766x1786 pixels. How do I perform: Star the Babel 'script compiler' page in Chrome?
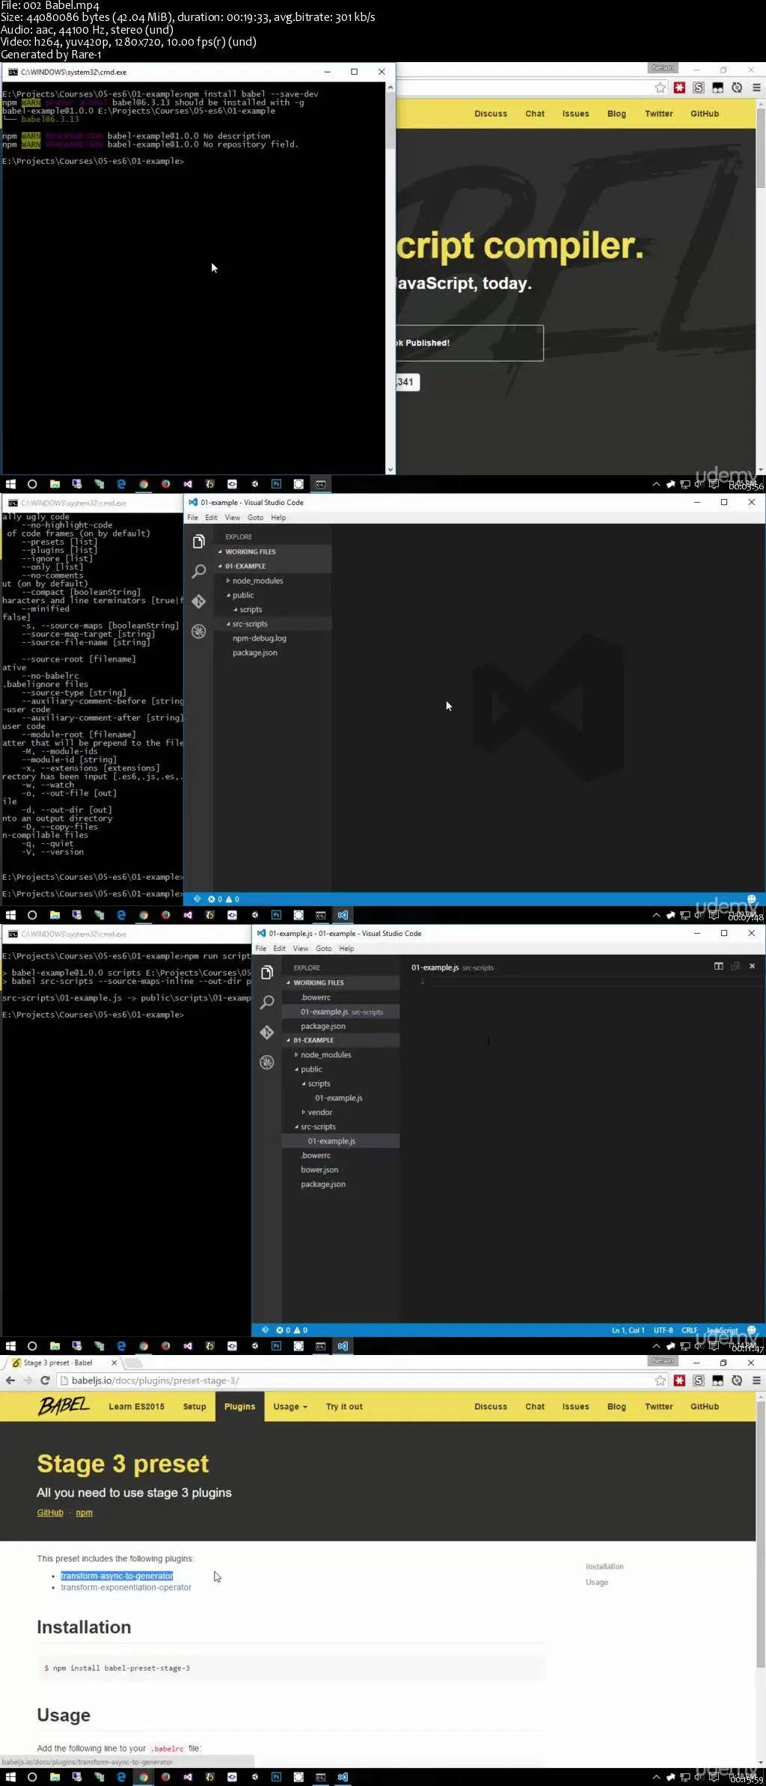tap(660, 88)
